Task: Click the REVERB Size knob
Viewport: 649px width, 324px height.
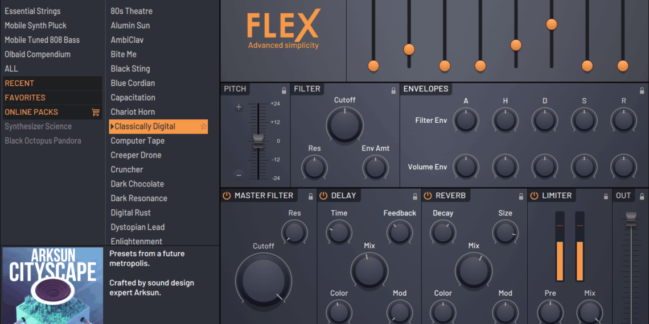Action: click(505, 232)
